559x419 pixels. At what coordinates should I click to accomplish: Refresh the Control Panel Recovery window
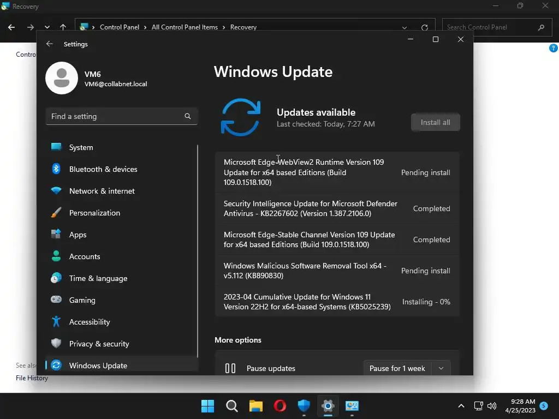pyautogui.click(x=424, y=27)
